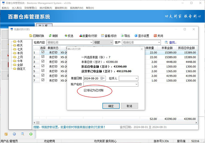Viewport: 205px width, 143px height.
Task: Open 批量收/付款 batch payment
Action: (x=88, y=36)
